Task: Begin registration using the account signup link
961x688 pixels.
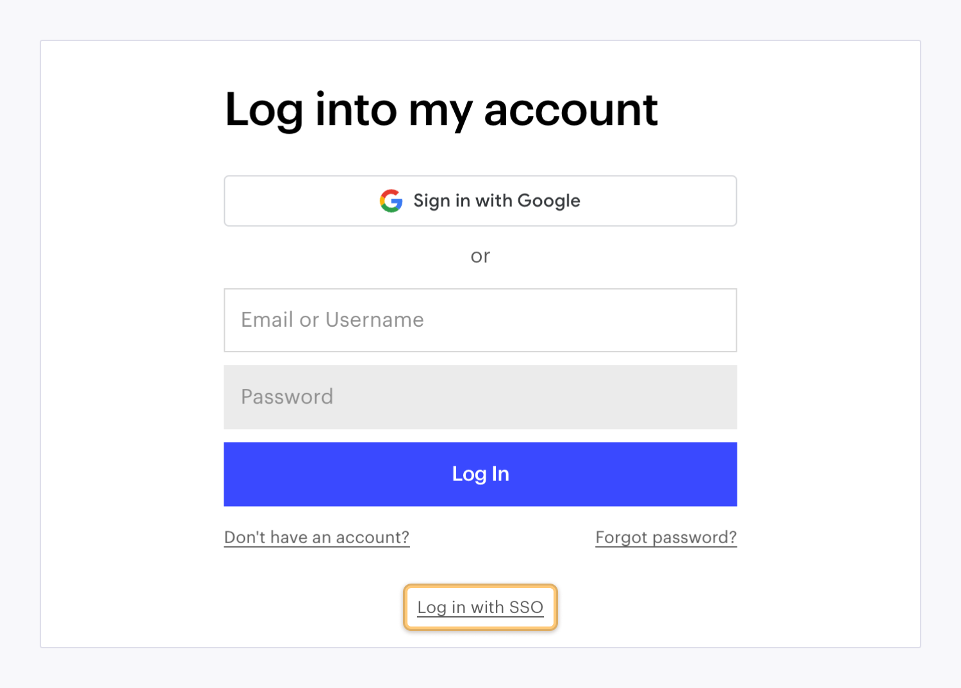Action: coord(316,537)
